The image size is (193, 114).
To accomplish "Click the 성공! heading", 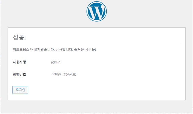I will click(x=19, y=37).
